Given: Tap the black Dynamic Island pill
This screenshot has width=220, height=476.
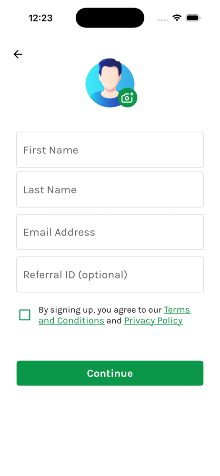Looking at the screenshot, I should pyautogui.click(x=110, y=18).
